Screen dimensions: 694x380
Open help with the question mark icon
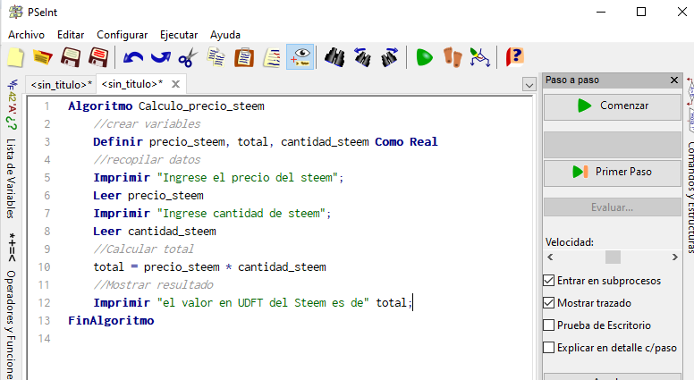pyautogui.click(x=515, y=57)
